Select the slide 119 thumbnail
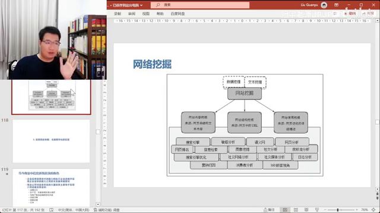The image size is (380, 213). [x=51, y=188]
